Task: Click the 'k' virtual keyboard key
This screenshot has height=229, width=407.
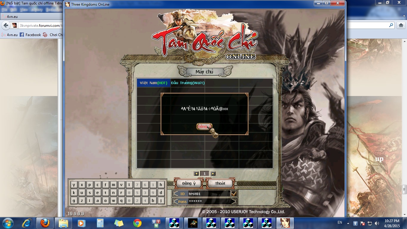Action: [x=74, y=193]
